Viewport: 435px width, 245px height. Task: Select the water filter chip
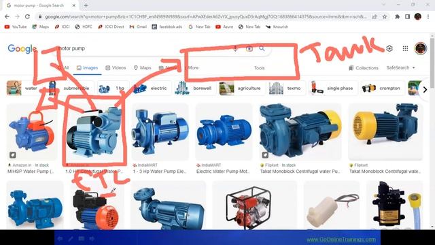22,88
